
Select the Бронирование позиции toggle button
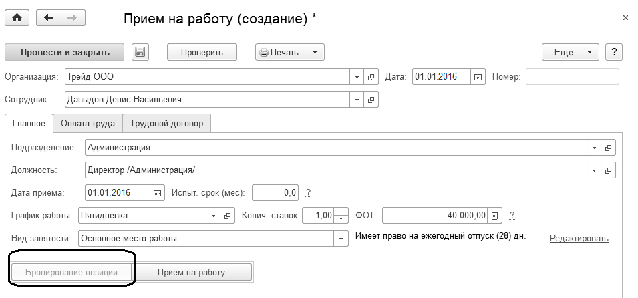click(71, 273)
